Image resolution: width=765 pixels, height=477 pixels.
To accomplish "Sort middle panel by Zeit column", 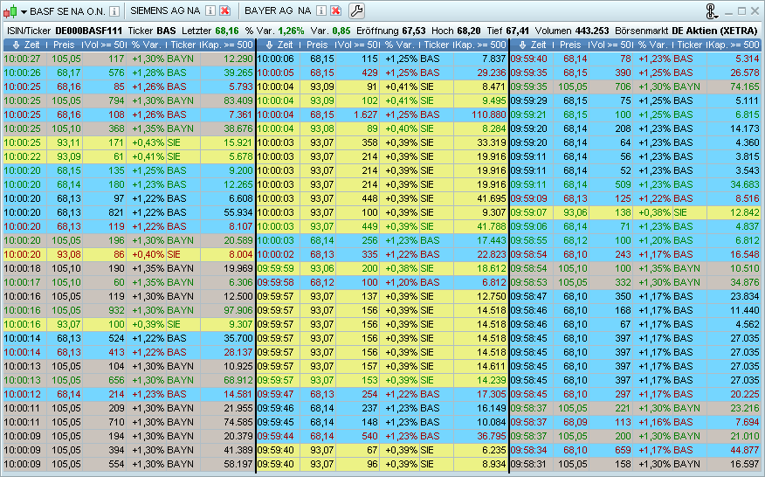I will tap(279, 45).
